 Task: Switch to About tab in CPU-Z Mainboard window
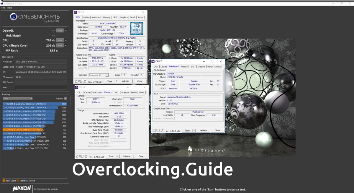(218, 67)
